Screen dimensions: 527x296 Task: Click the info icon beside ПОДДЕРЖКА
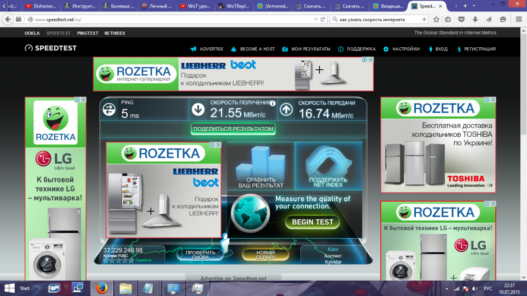(340, 49)
